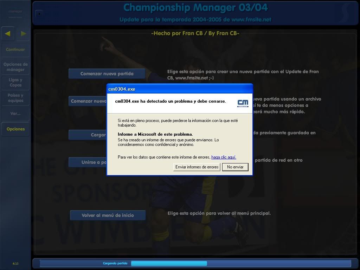Click the 'Elige esta opción para crear' description

pyautogui.click(x=243, y=75)
